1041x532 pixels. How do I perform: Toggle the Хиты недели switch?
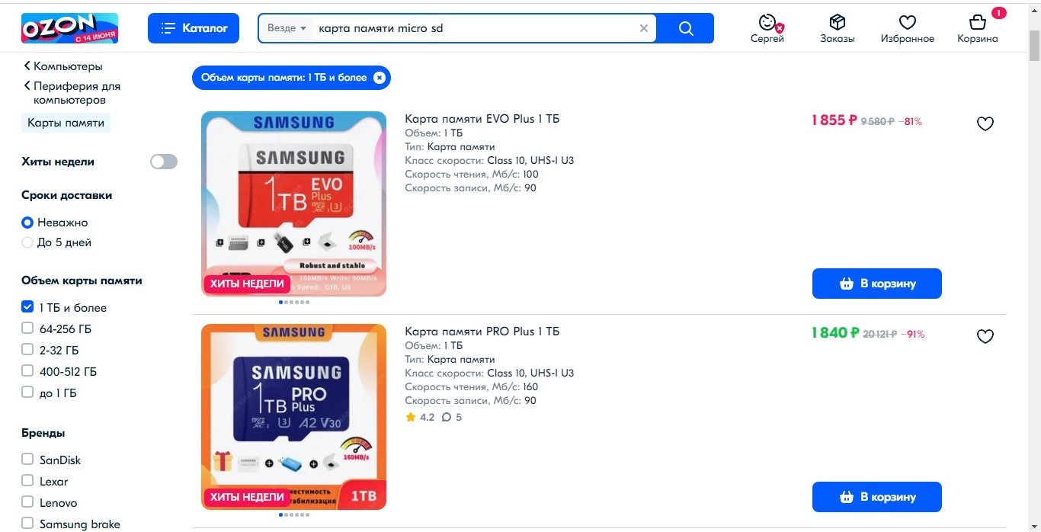tap(164, 162)
